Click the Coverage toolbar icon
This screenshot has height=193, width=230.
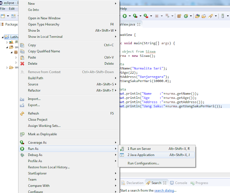135,16
